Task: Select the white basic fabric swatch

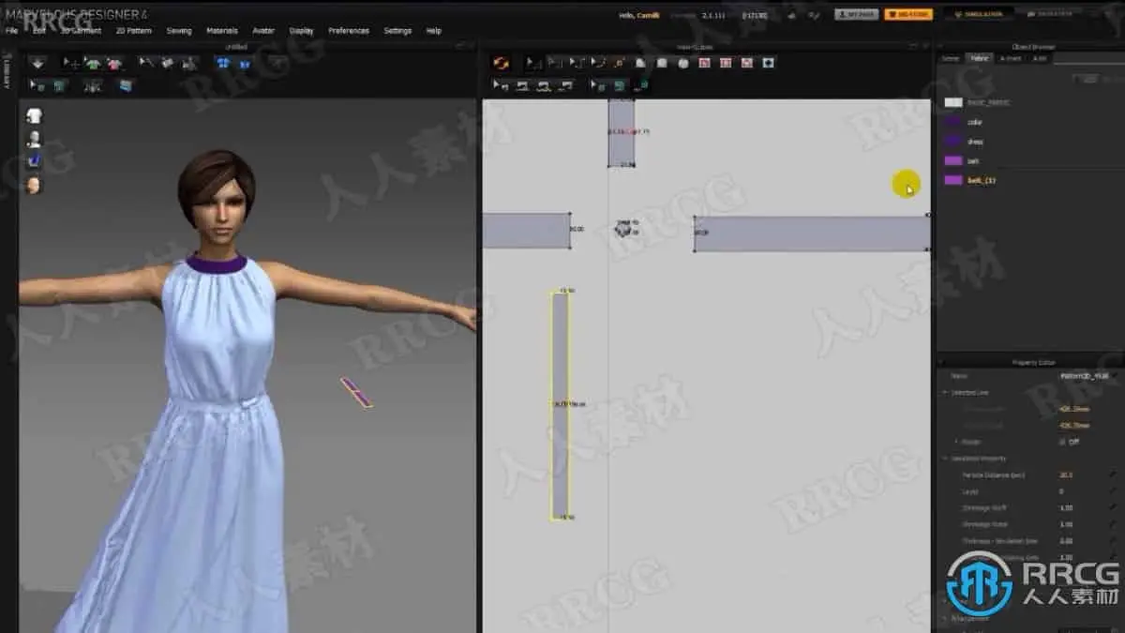Action: (953, 102)
